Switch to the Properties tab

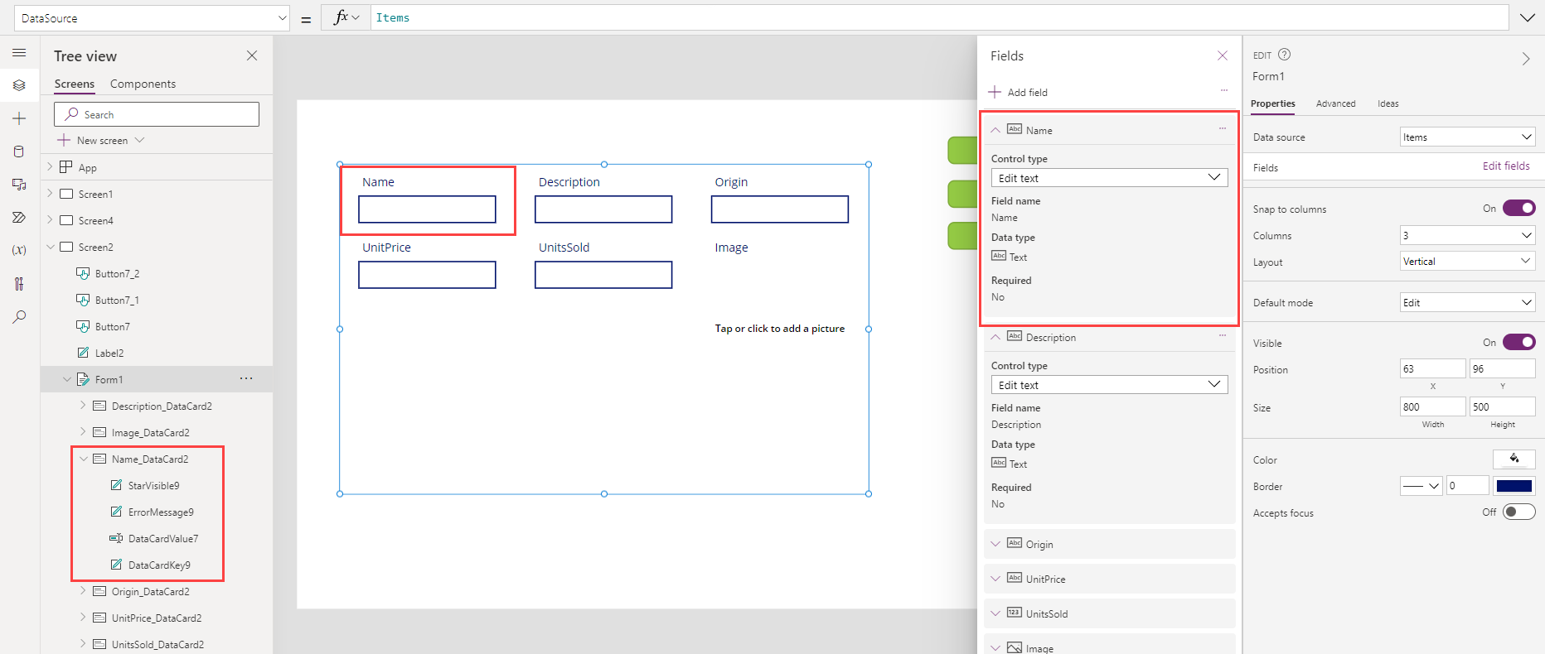(x=1272, y=103)
